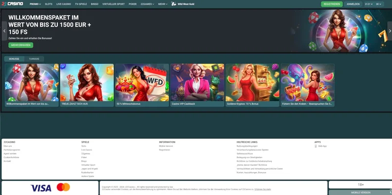Open the 21:21 time zone dropdown
Image resolution: width=392 pixels, height=195 pixels.
(369, 4)
